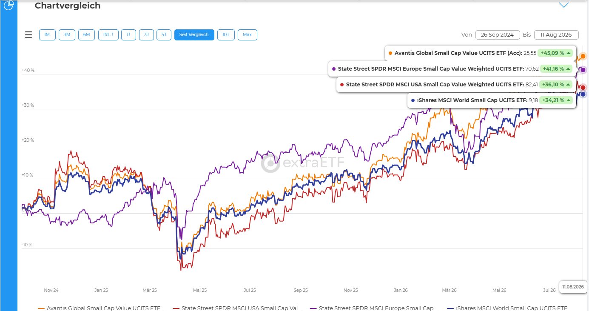This screenshot has width=589, height=311.
Task: Choose the lfd. J range
Action: (108, 35)
